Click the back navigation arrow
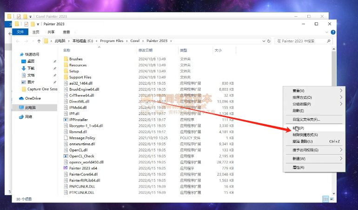The image size is (358, 210). tap(18, 41)
